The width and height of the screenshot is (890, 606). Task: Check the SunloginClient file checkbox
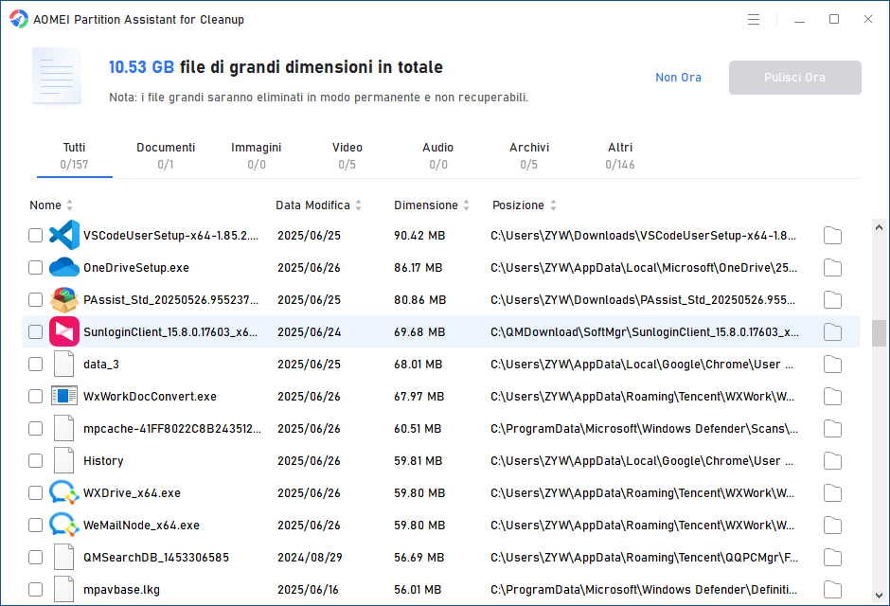click(35, 332)
